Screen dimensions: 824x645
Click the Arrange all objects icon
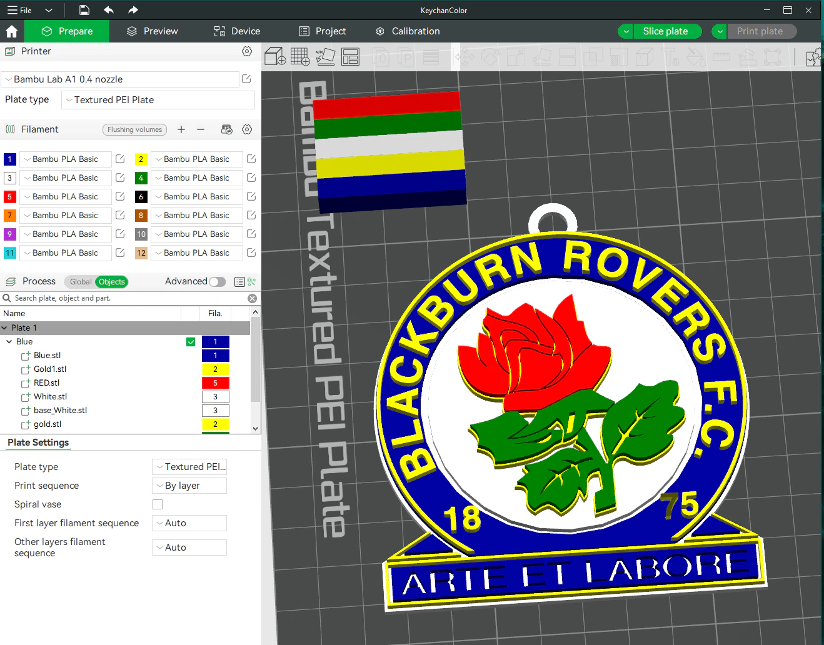click(x=350, y=57)
